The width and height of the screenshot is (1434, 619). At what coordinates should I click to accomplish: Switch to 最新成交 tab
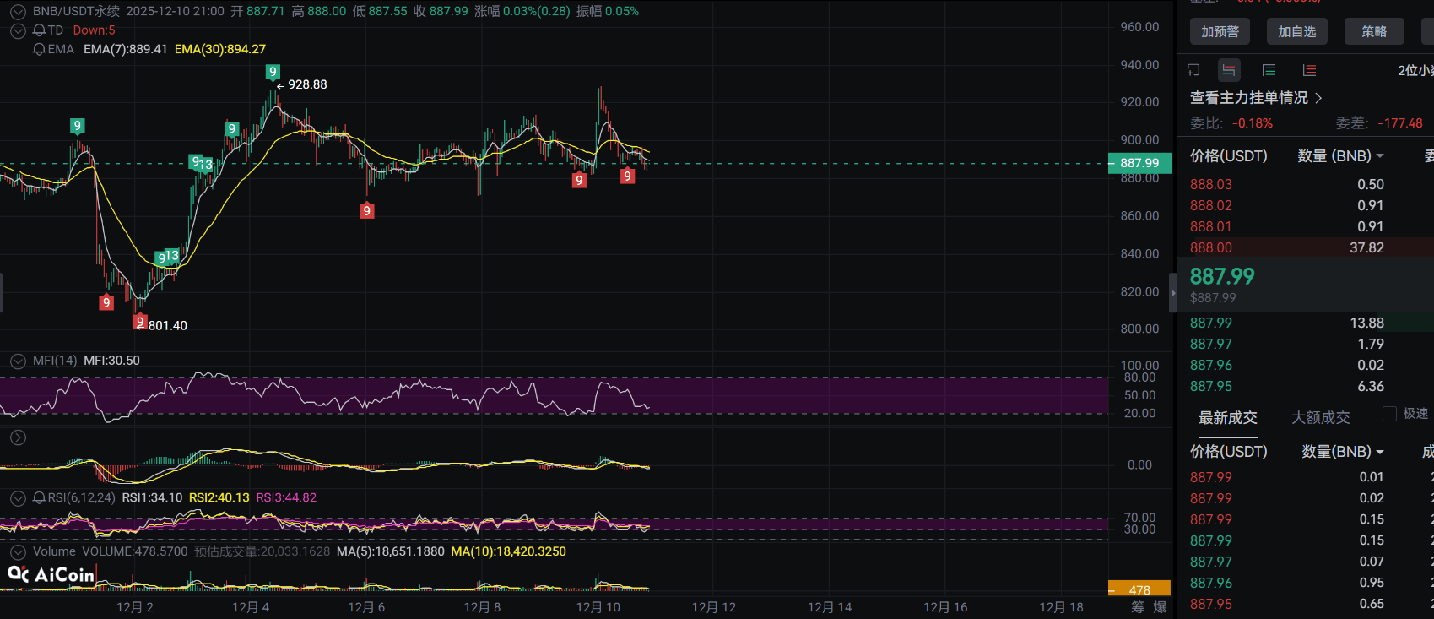pos(1228,418)
